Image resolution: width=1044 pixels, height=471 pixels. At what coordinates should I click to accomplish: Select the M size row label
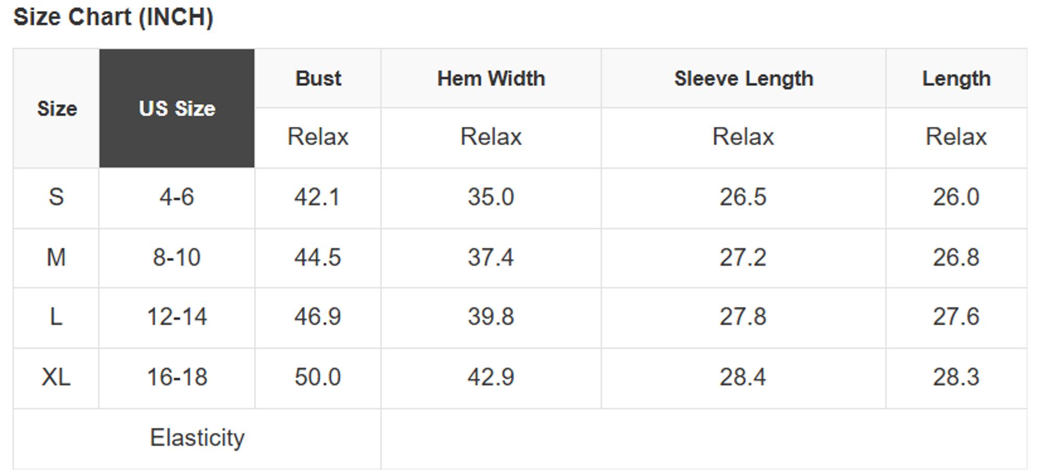(x=56, y=257)
